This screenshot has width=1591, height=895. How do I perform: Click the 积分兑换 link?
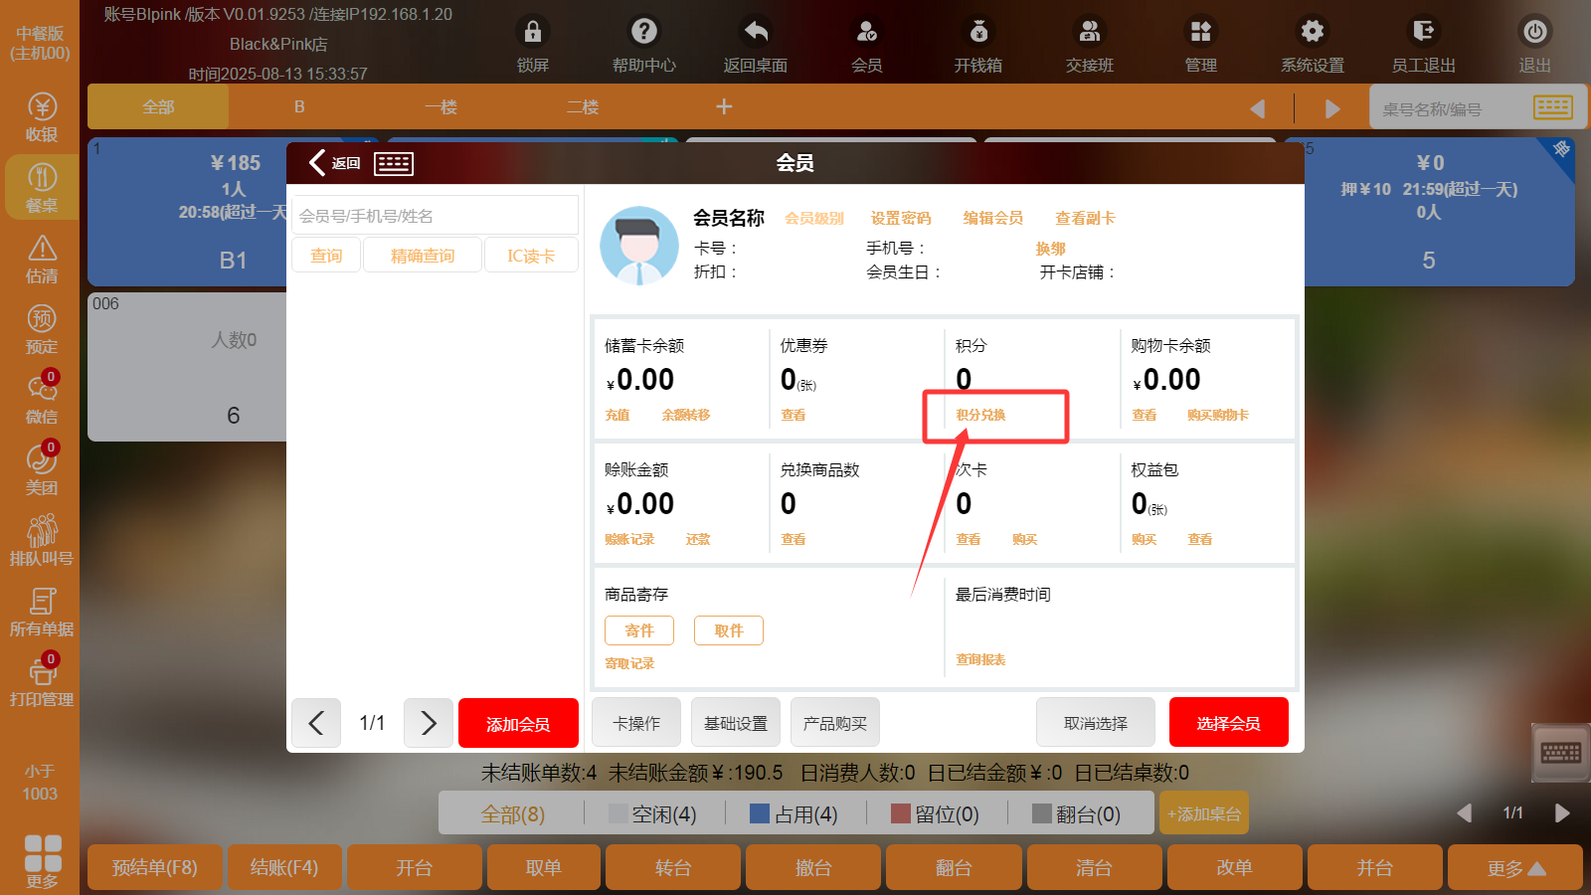tap(980, 416)
